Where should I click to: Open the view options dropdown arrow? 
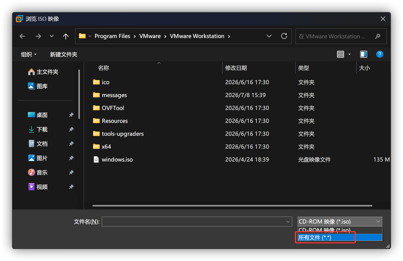coord(349,54)
